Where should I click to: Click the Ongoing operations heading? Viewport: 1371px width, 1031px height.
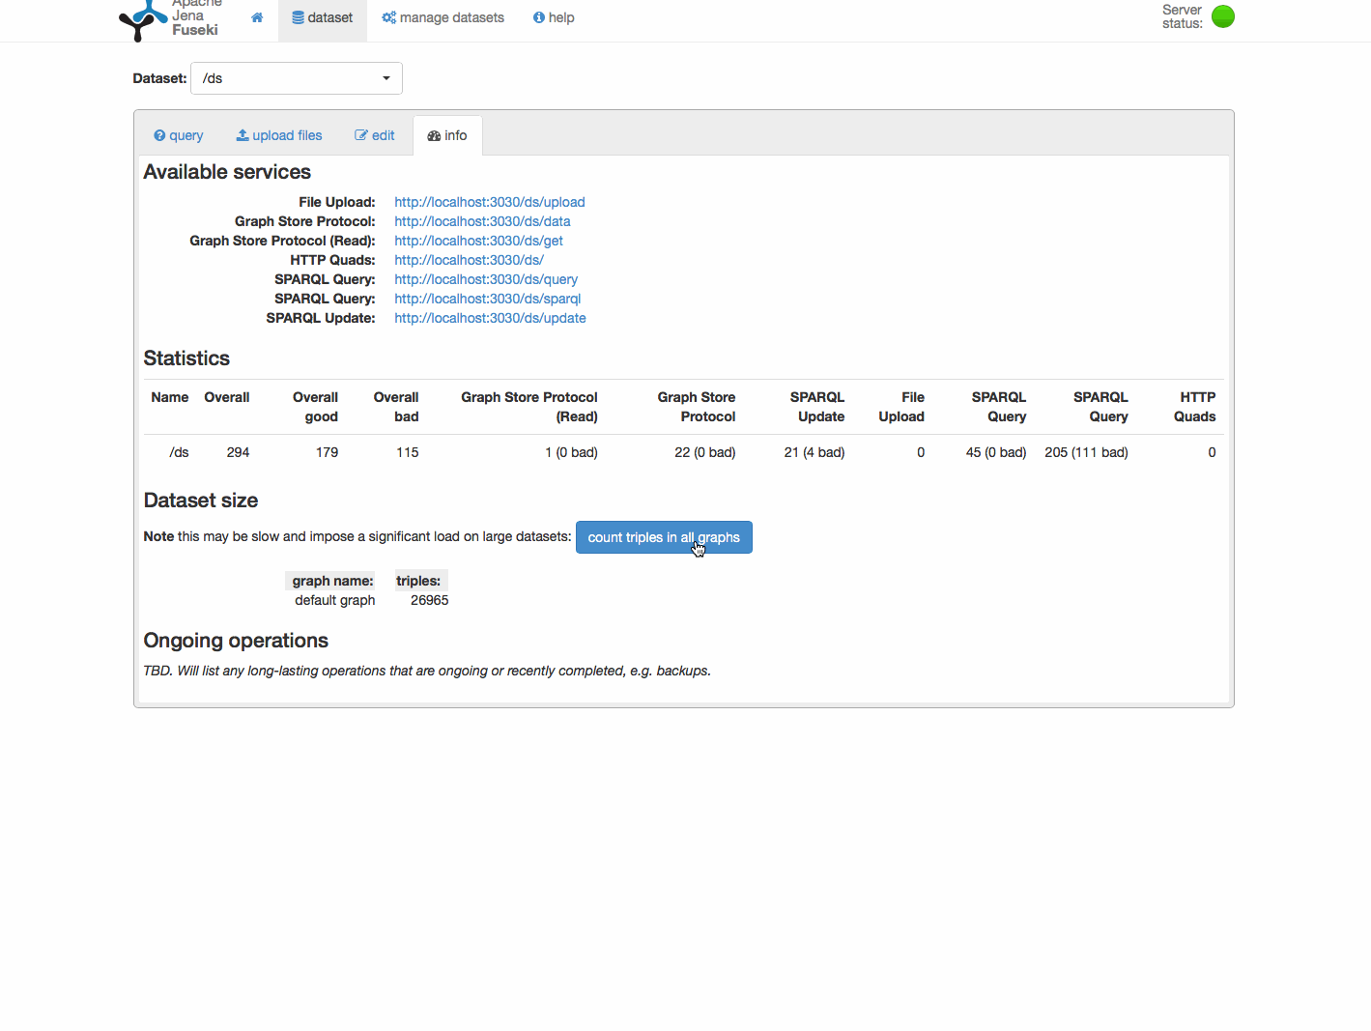click(236, 641)
